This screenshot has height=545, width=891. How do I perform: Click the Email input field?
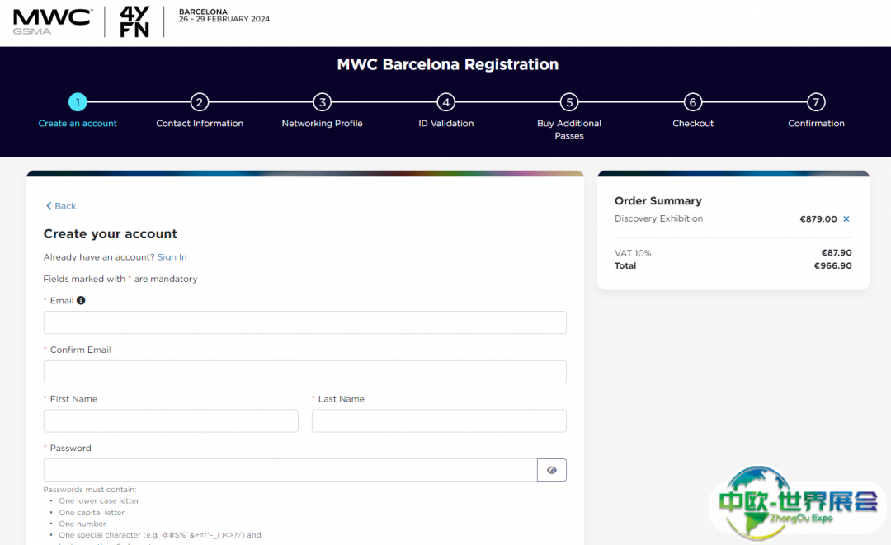click(x=304, y=322)
